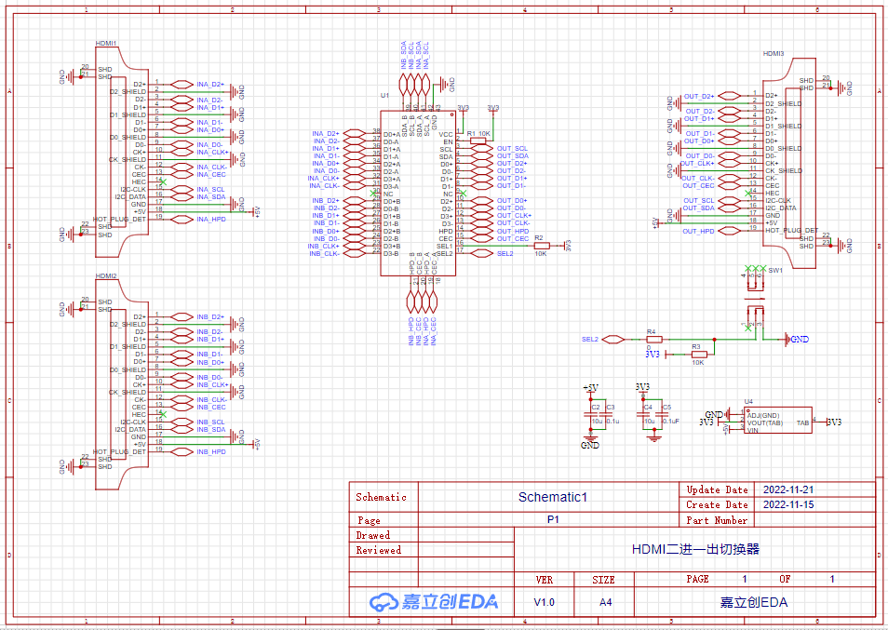Viewport: 888px width, 630px height.
Task: Click the project title HDMI二进一出切换器
Action: coord(695,549)
